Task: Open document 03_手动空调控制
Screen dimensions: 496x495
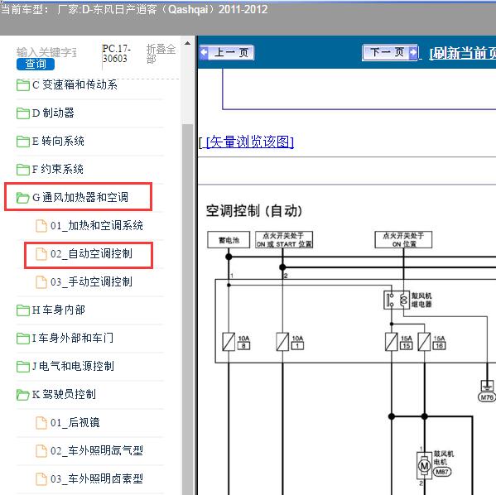Action: [x=91, y=281]
